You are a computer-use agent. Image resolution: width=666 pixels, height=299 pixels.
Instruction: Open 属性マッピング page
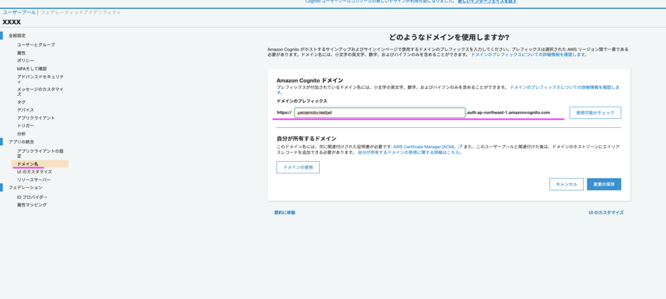click(x=32, y=205)
